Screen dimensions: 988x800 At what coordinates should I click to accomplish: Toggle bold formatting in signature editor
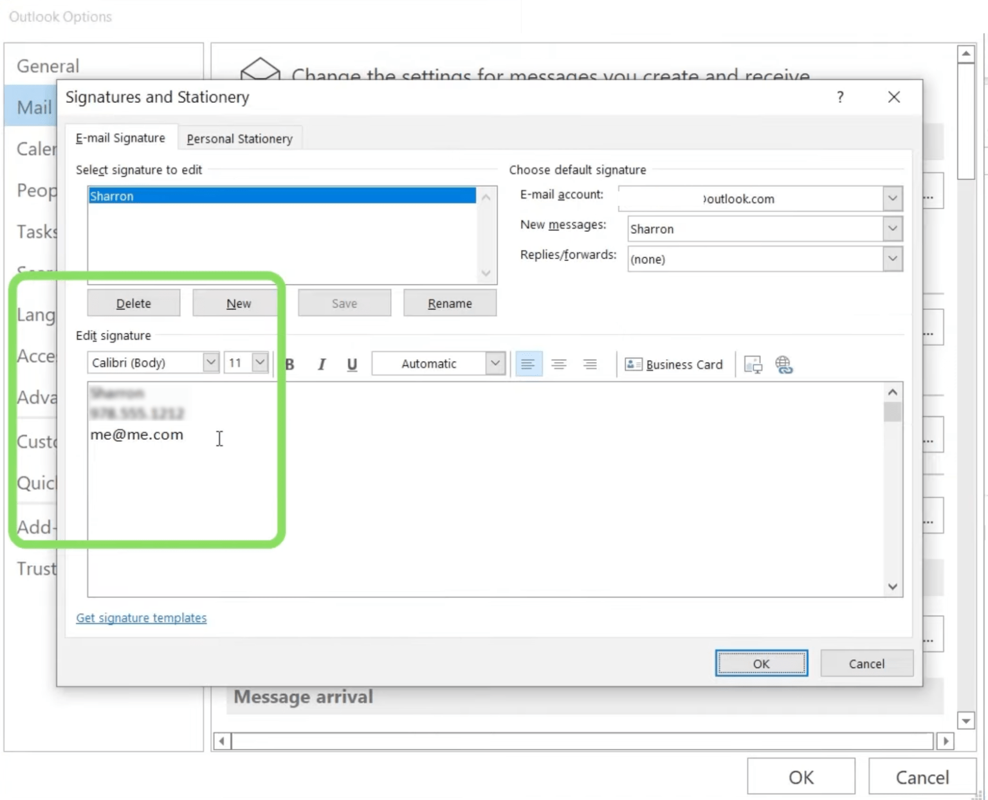pyautogui.click(x=289, y=364)
